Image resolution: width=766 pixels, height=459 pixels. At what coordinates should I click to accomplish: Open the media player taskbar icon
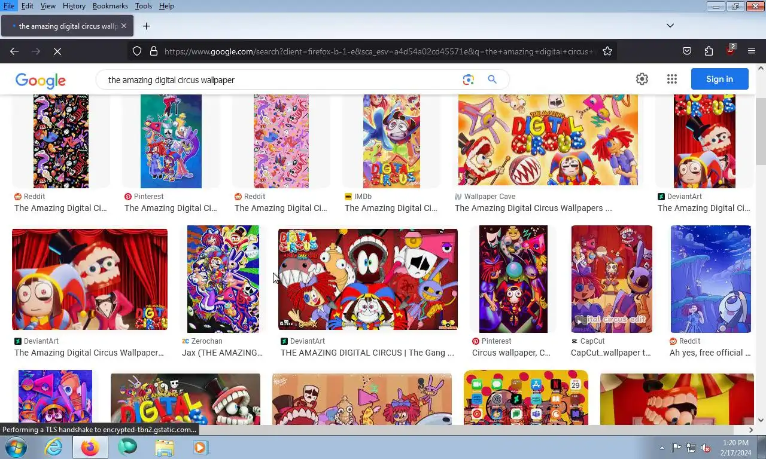[x=200, y=447]
